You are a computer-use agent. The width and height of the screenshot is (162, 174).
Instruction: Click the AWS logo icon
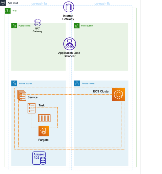tap(3, 3)
